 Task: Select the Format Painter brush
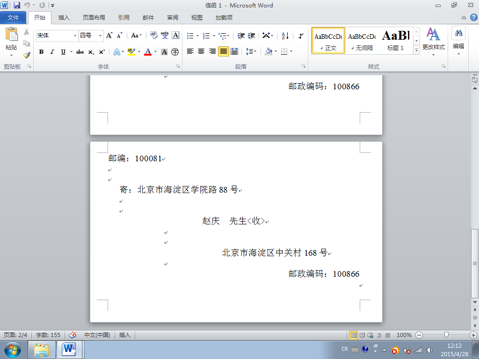point(27,55)
